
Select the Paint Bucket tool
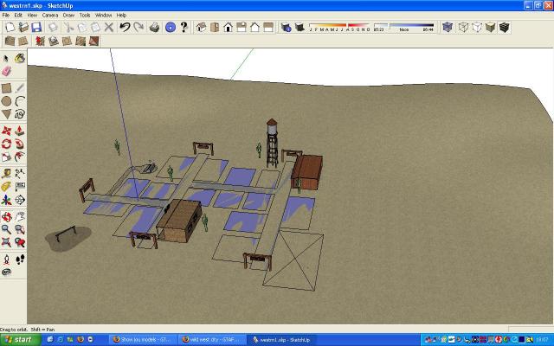[19, 58]
